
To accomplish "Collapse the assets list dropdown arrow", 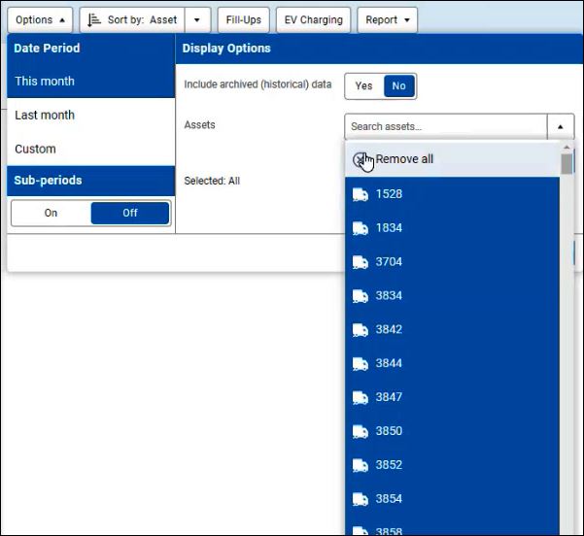I will (x=560, y=126).
